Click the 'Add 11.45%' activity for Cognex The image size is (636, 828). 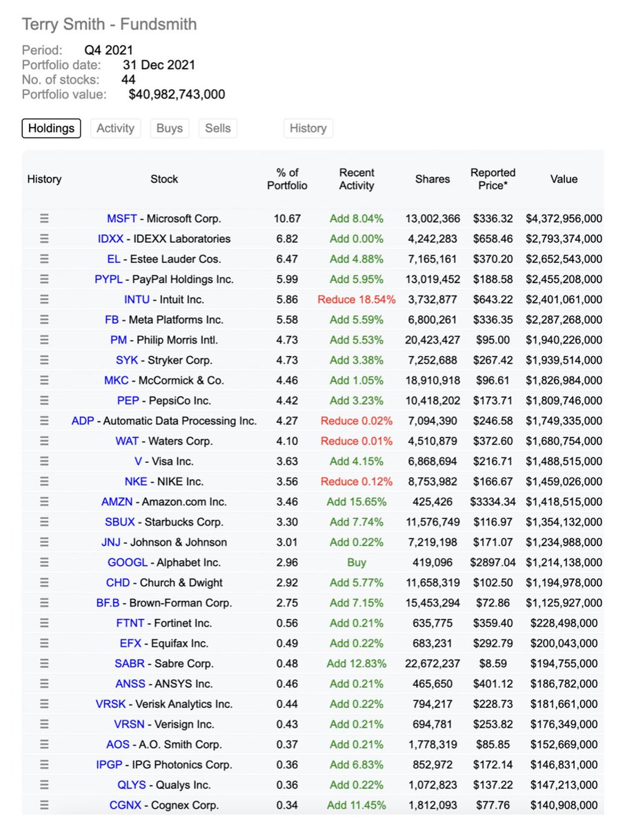(x=357, y=805)
